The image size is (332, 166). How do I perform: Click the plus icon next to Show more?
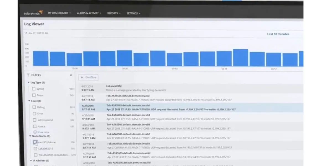[35, 132]
